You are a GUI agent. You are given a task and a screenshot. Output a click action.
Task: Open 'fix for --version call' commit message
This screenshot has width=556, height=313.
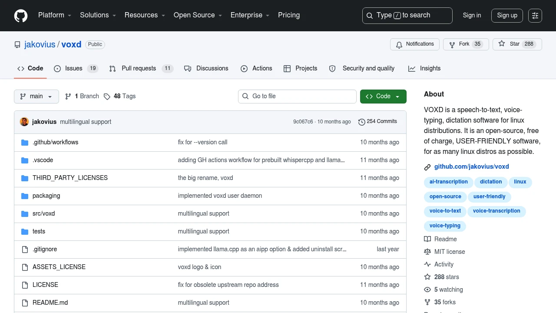(x=202, y=143)
